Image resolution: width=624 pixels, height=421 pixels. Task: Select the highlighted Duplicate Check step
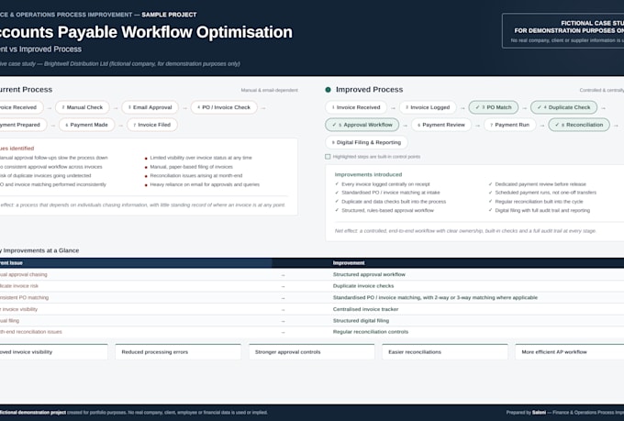[564, 107]
